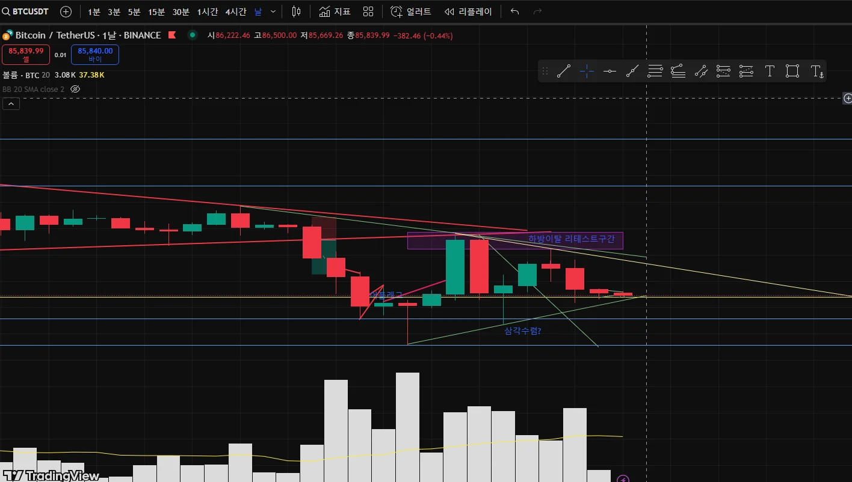Image resolution: width=852 pixels, height=482 pixels.
Task: Open the BTCUSDT symbol search box
Action: click(x=26, y=11)
